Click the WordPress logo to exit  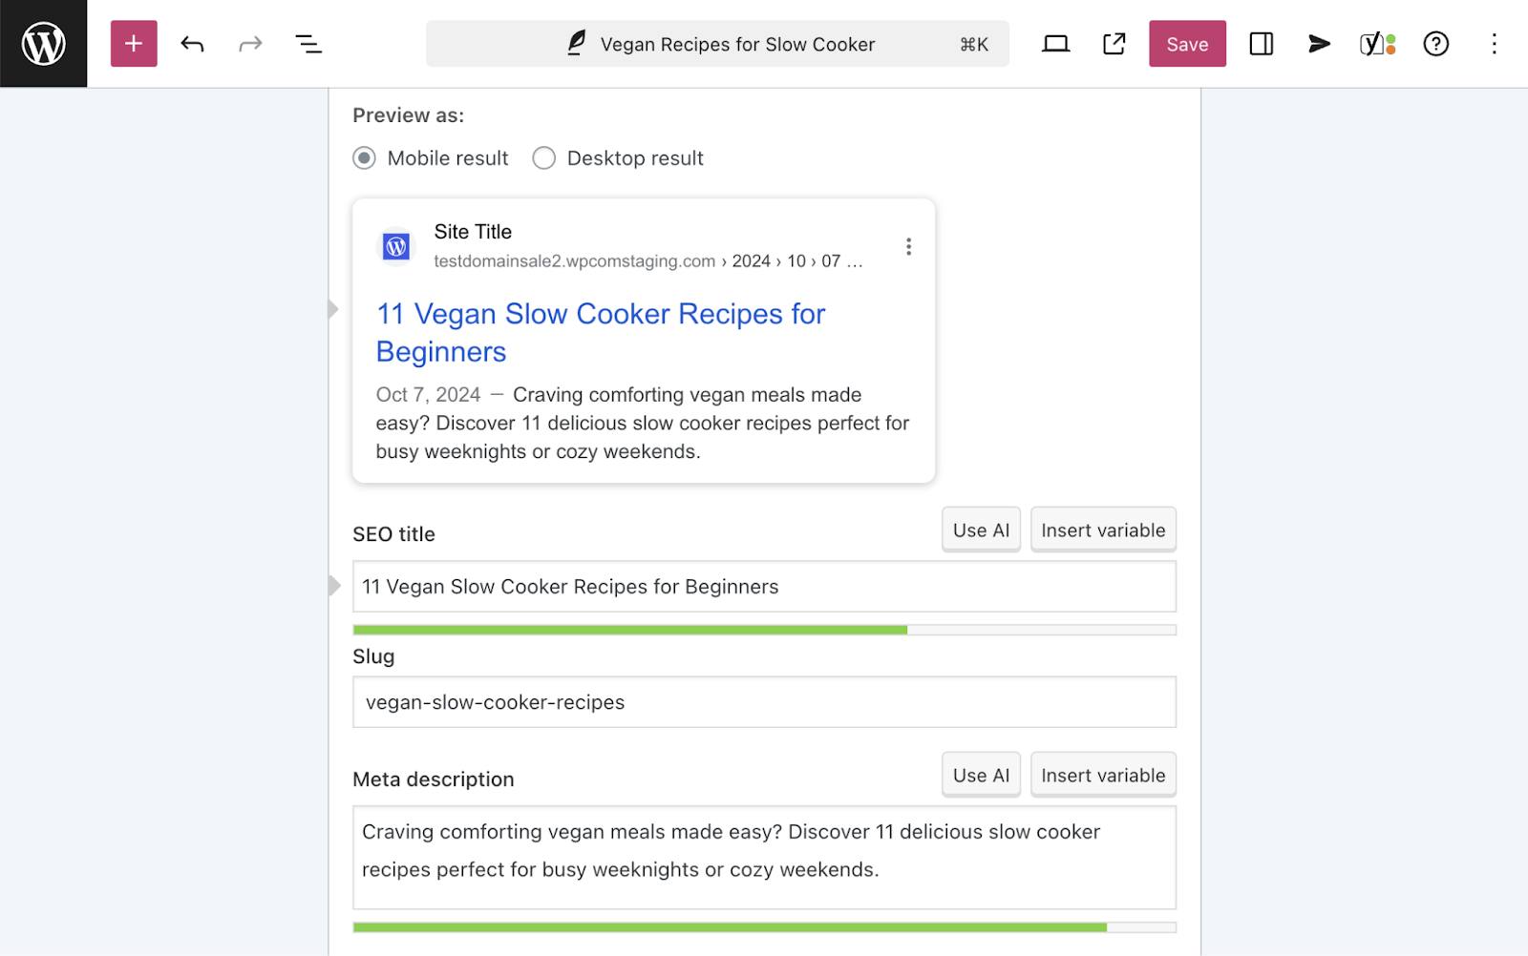click(43, 43)
